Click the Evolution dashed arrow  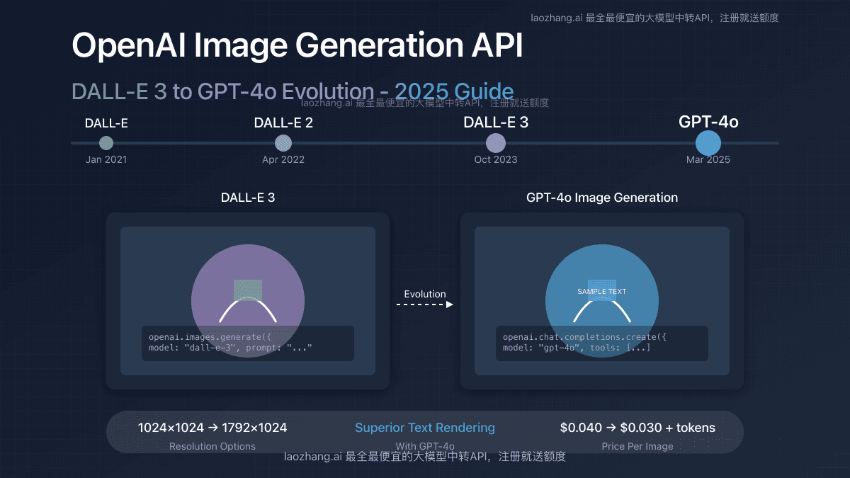[425, 305]
